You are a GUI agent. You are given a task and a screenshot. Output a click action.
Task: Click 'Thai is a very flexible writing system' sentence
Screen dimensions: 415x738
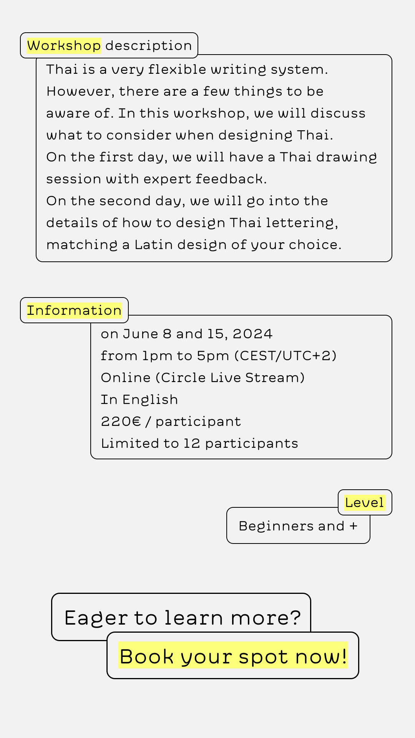coord(187,69)
